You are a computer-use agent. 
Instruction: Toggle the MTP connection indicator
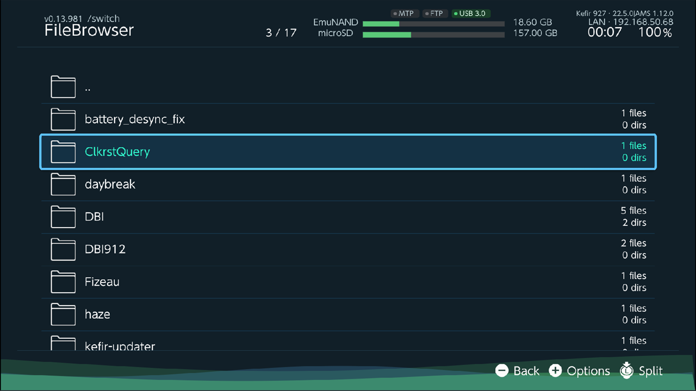(x=406, y=14)
